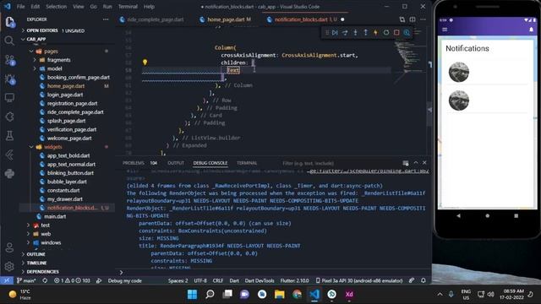Split the editor to the right
The image size is (541, 304).
[413, 19]
